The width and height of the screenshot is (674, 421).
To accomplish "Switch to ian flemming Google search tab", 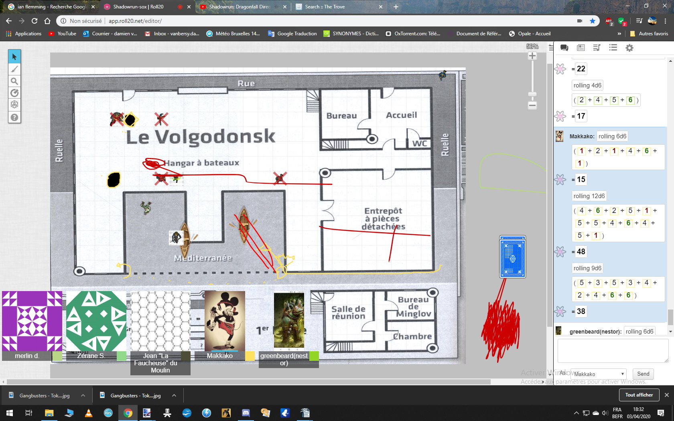I will [51, 7].
